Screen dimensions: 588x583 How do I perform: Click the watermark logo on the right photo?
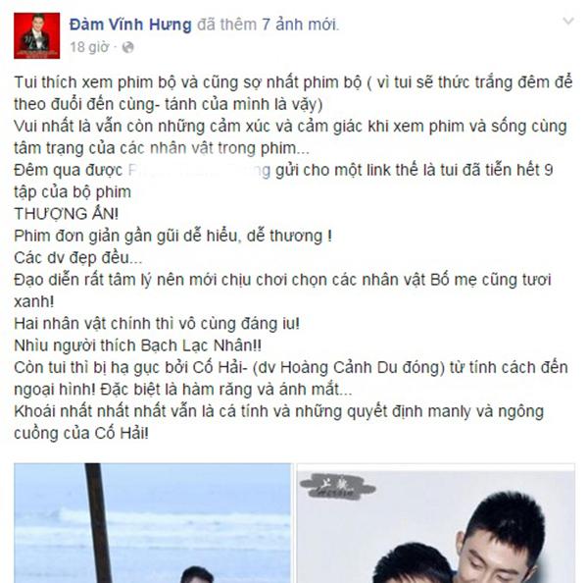coord(337,487)
